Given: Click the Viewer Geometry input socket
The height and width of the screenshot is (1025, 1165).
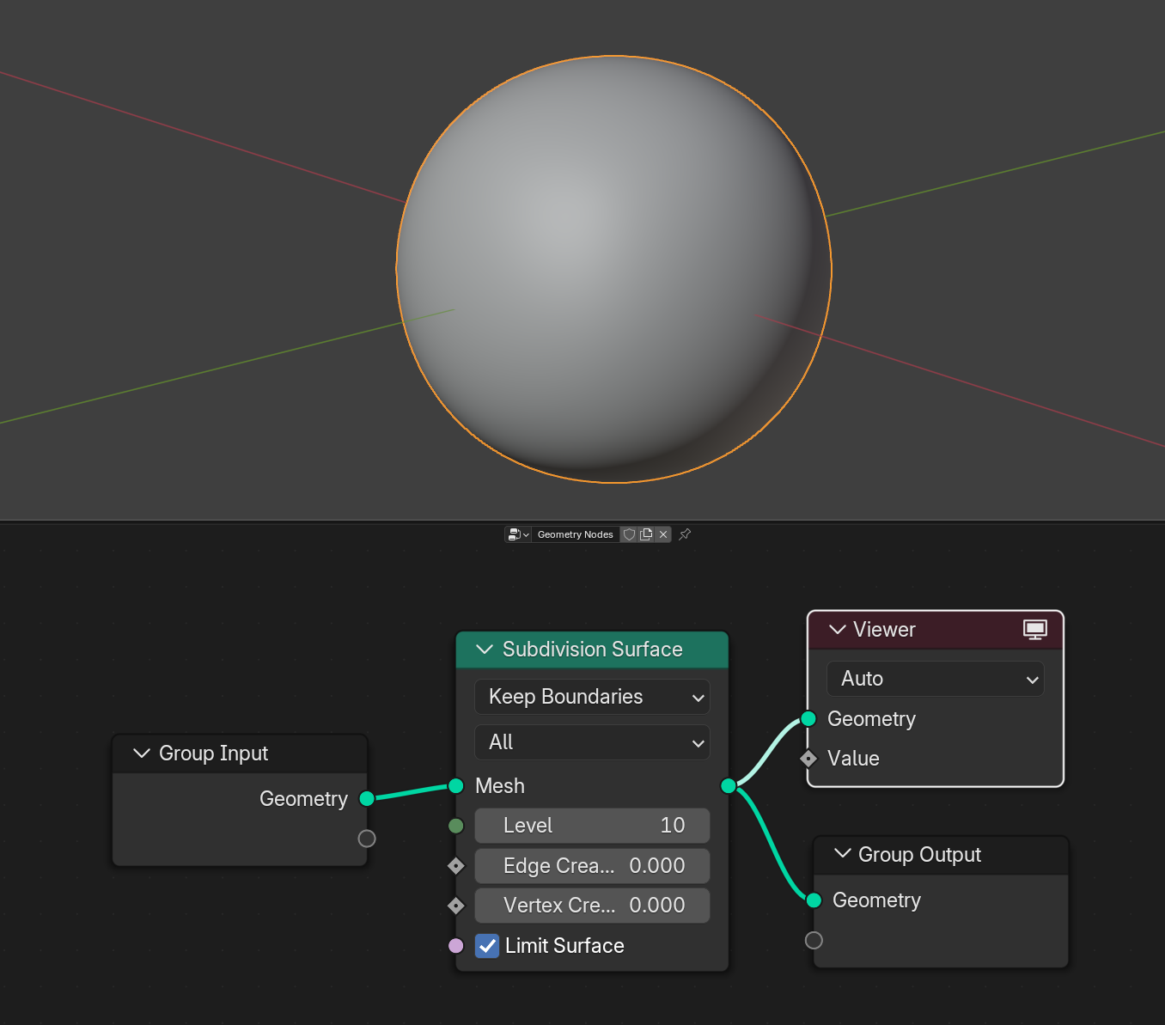Looking at the screenshot, I should click(x=808, y=718).
